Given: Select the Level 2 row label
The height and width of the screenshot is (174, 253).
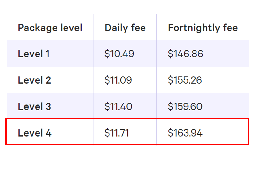Looking at the screenshot, I should click(x=34, y=80).
